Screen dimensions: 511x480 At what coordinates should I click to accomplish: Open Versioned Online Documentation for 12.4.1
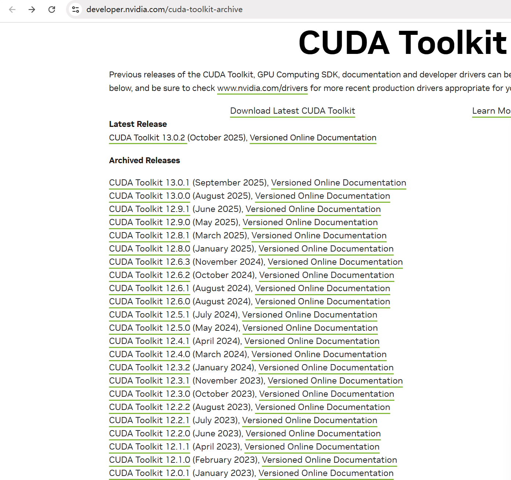312,341
